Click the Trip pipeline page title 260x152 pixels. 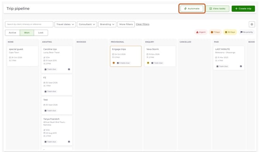click(18, 9)
